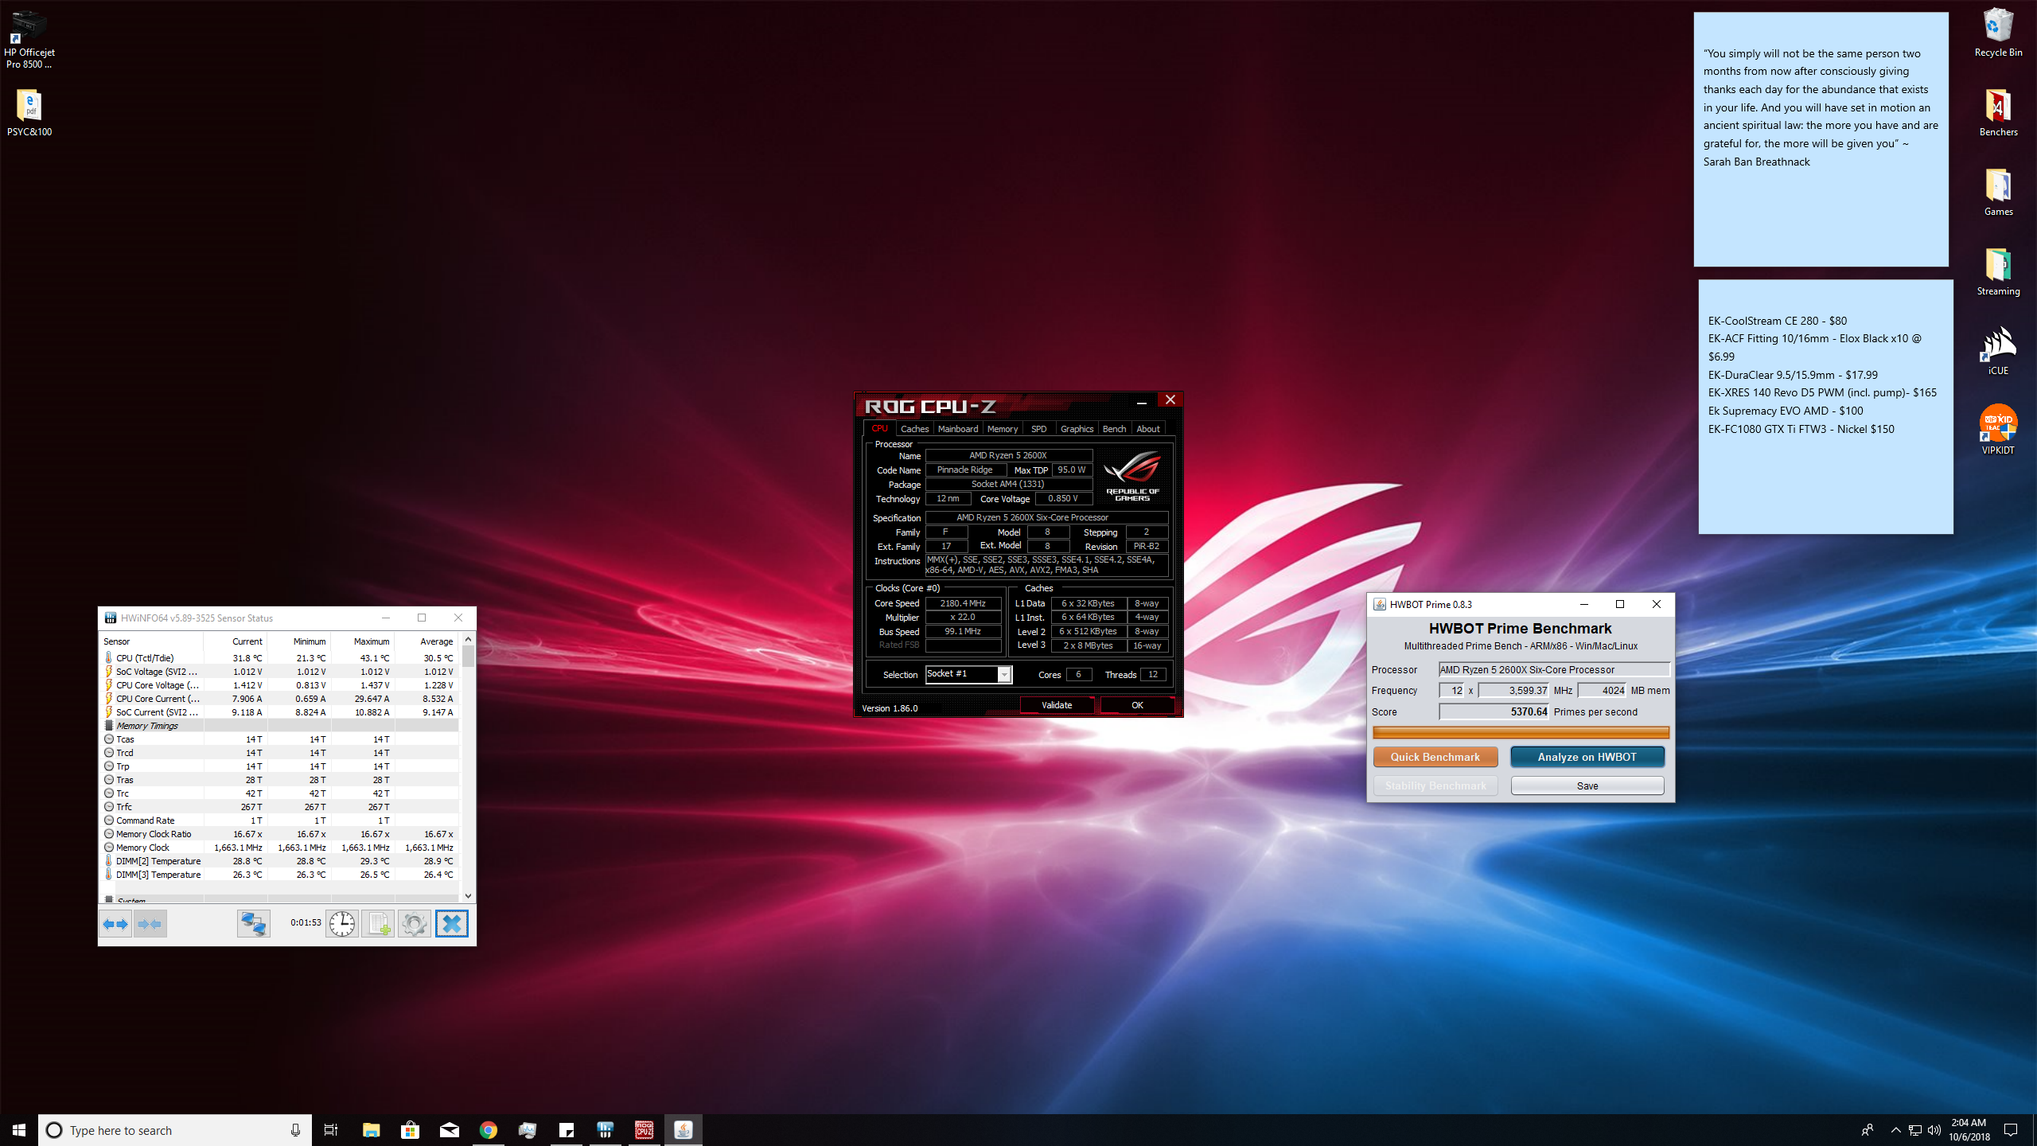Open Windows Start menu
This screenshot has height=1146, width=2037.
pyautogui.click(x=19, y=1130)
